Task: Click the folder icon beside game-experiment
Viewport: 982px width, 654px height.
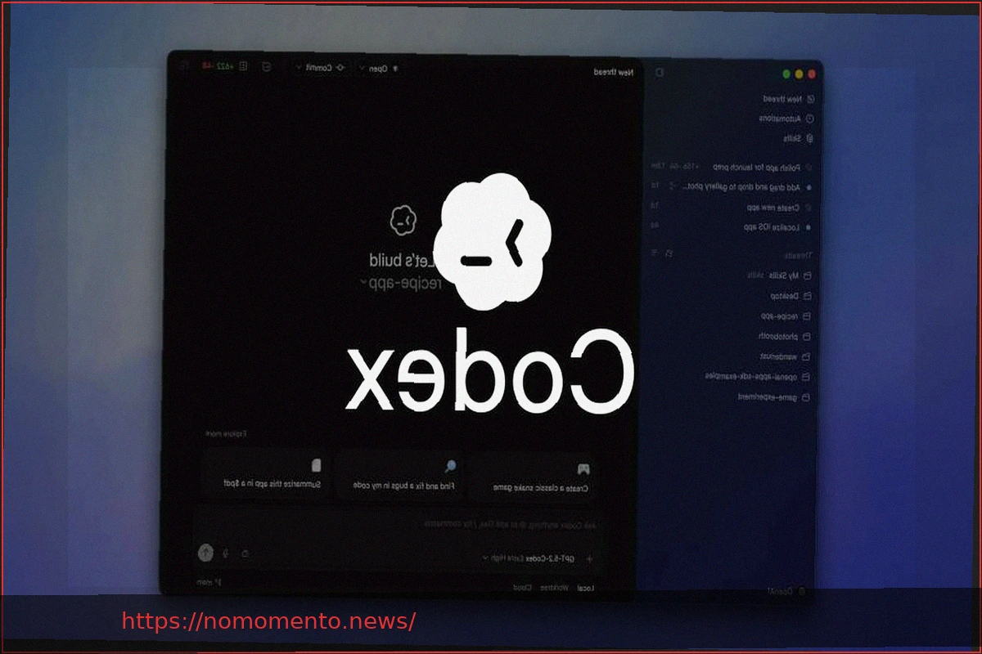Action: coord(806,396)
